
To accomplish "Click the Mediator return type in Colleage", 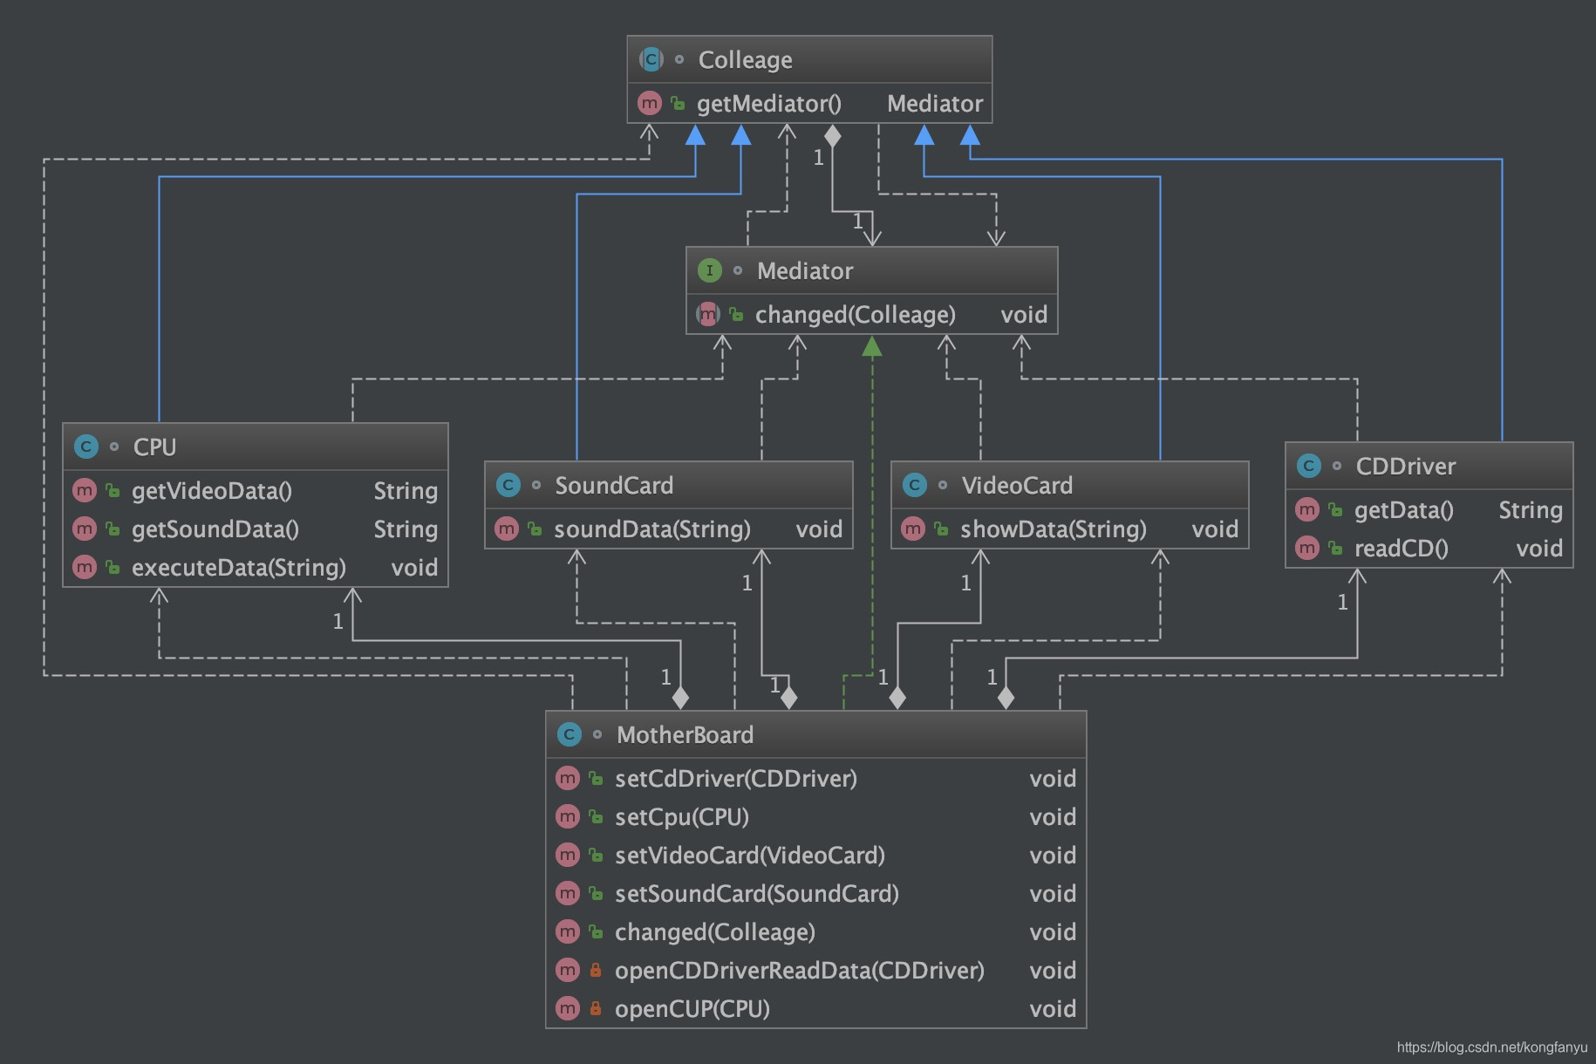I will point(935,103).
